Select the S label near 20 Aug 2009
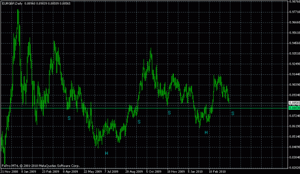Image resolution: width=300 pixels, height=174 pixels. [139, 122]
